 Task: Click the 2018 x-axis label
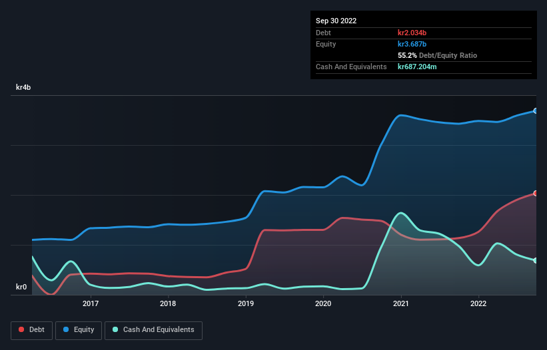point(168,303)
